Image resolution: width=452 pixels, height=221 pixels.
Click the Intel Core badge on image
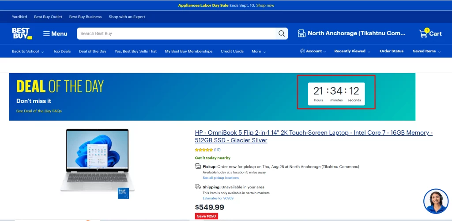123,193
